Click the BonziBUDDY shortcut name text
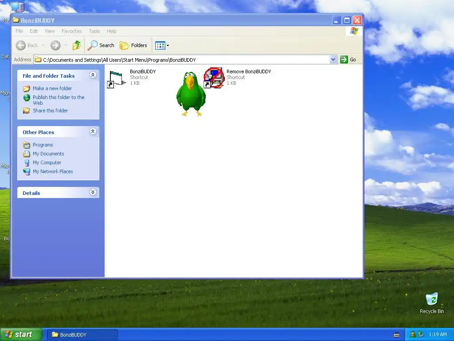 pyautogui.click(x=143, y=71)
